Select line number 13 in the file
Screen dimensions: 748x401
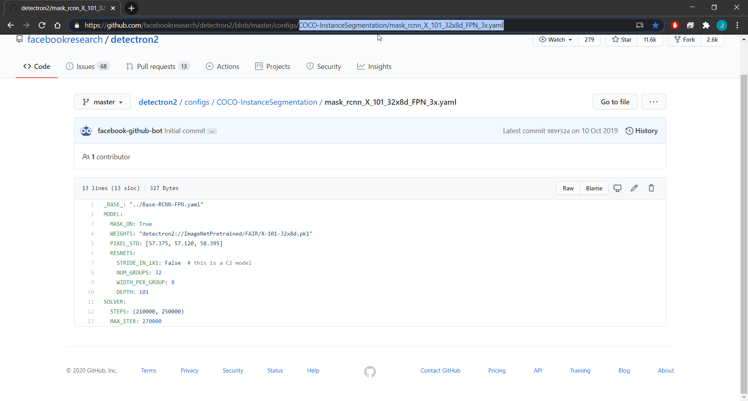(x=91, y=322)
